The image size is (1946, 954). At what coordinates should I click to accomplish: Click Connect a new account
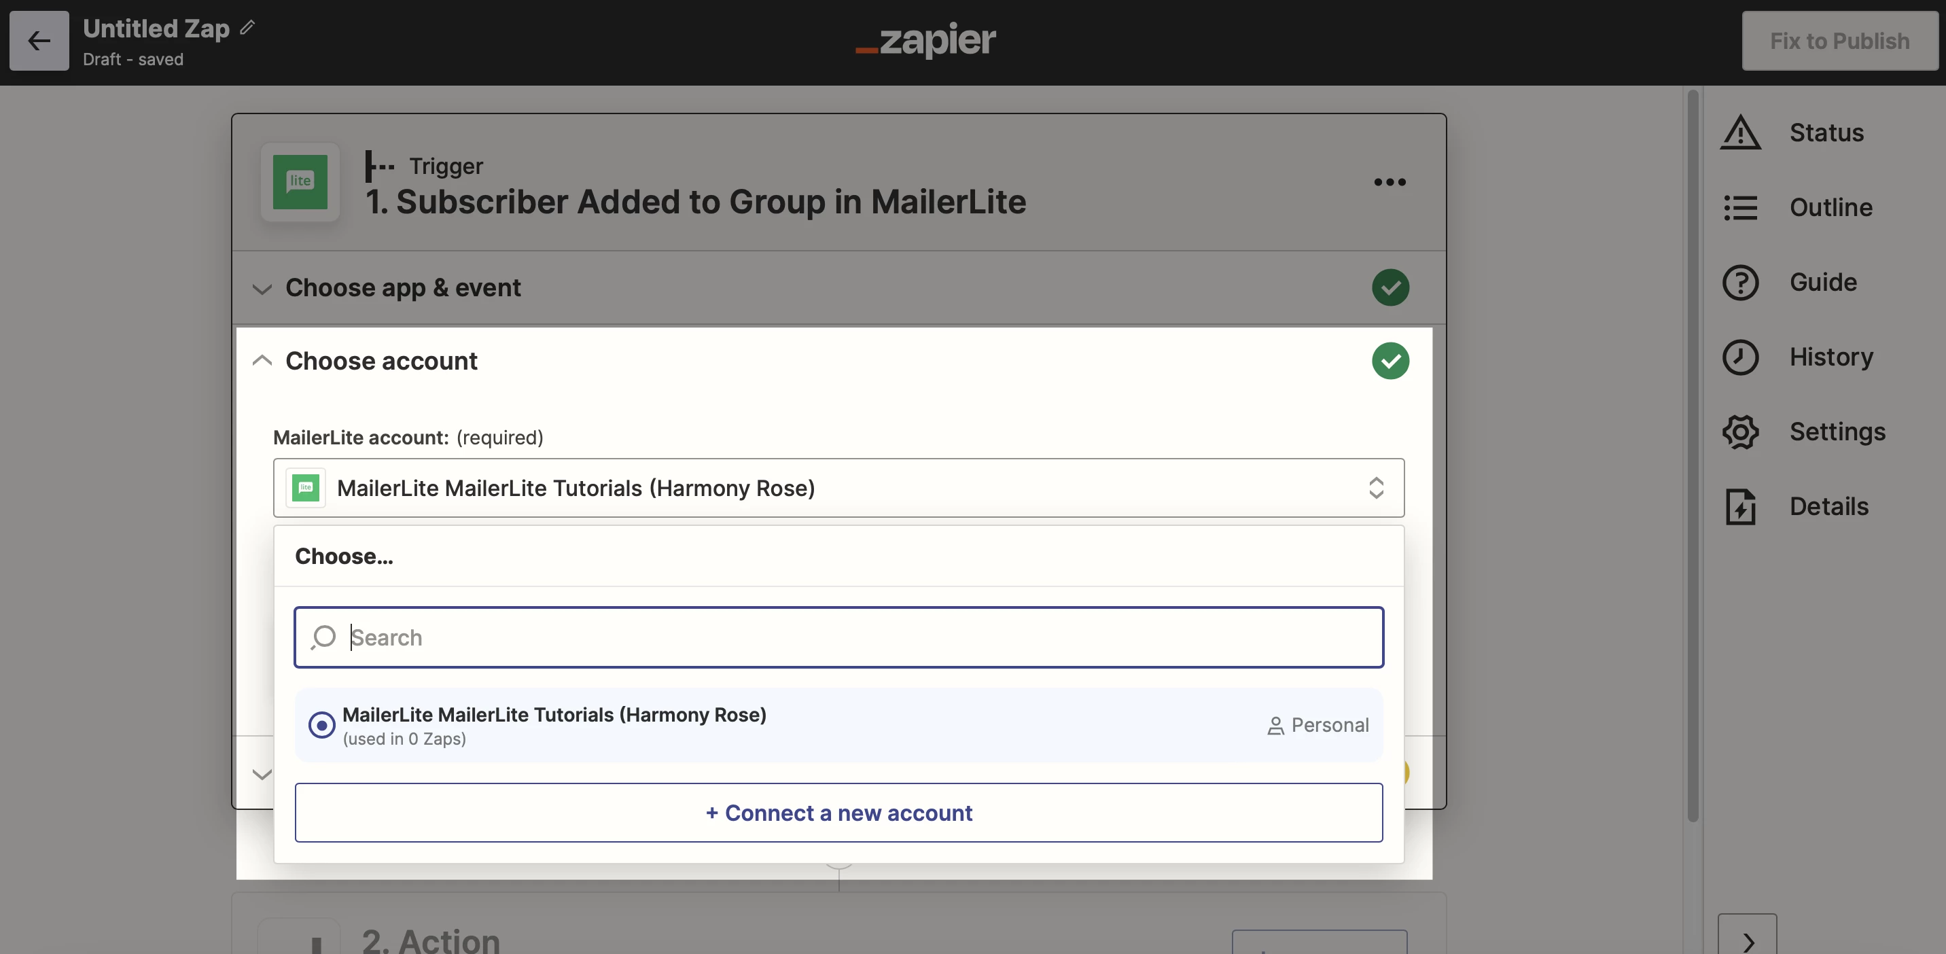(838, 813)
